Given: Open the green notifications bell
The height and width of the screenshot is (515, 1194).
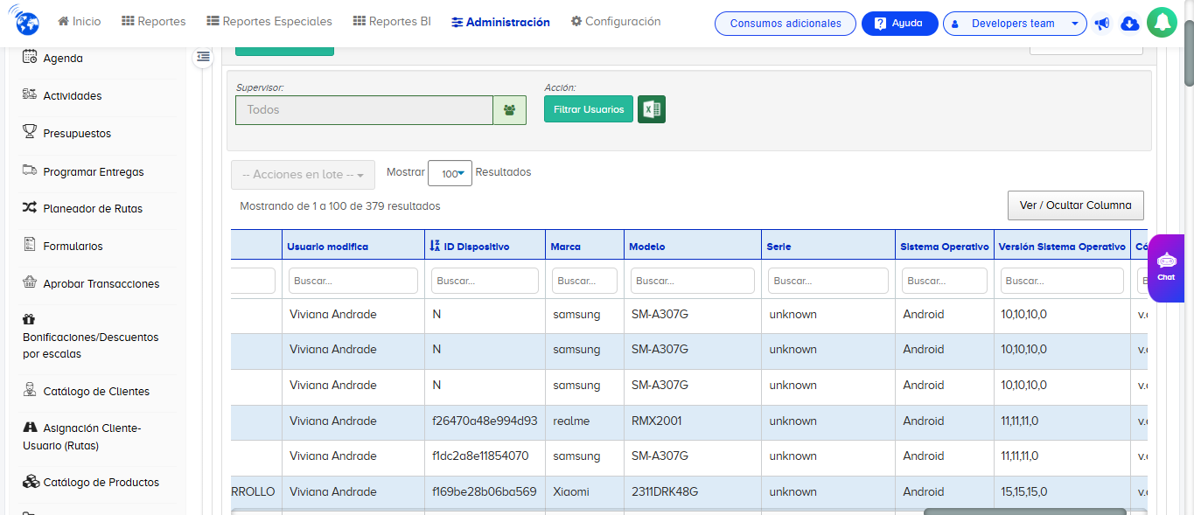Looking at the screenshot, I should tap(1162, 23).
